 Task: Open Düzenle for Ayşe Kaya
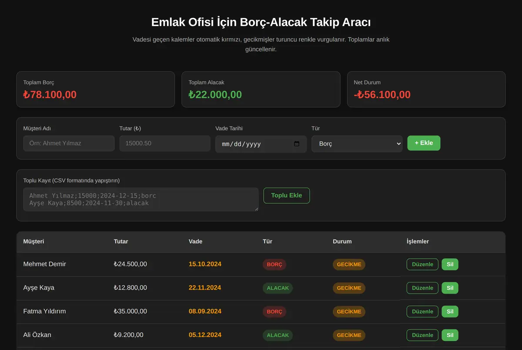422,288
